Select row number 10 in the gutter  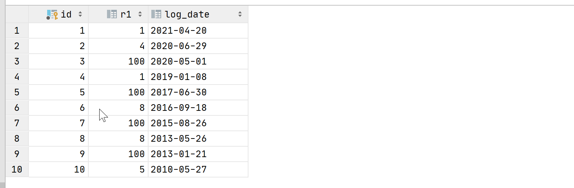[17, 169]
